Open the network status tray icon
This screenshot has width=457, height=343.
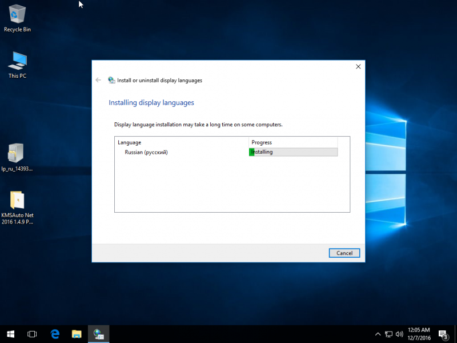[388, 334]
